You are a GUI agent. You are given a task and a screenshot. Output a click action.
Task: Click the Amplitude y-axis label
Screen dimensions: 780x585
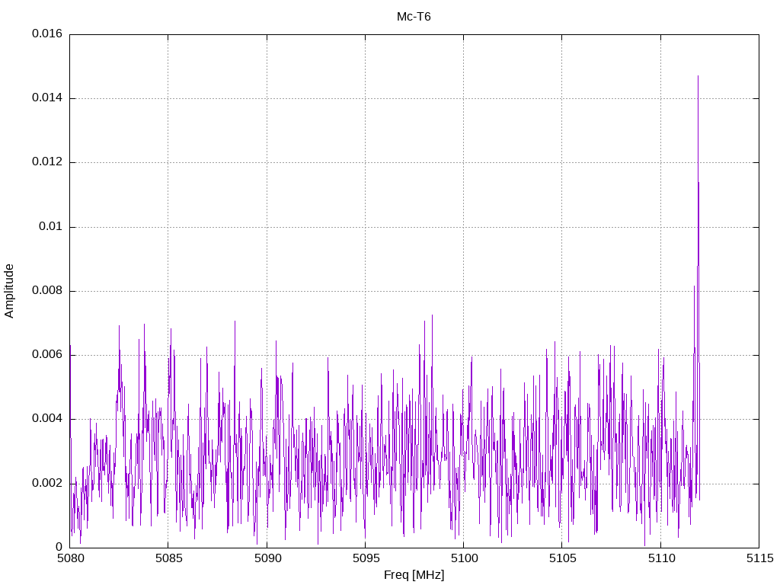[9, 290]
